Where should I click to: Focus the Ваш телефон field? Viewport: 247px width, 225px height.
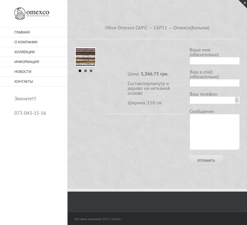pos(215,100)
